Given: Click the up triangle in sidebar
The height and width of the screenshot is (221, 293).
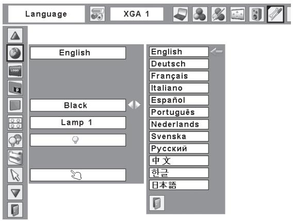Looking at the screenshot, I should pos(15,36).
